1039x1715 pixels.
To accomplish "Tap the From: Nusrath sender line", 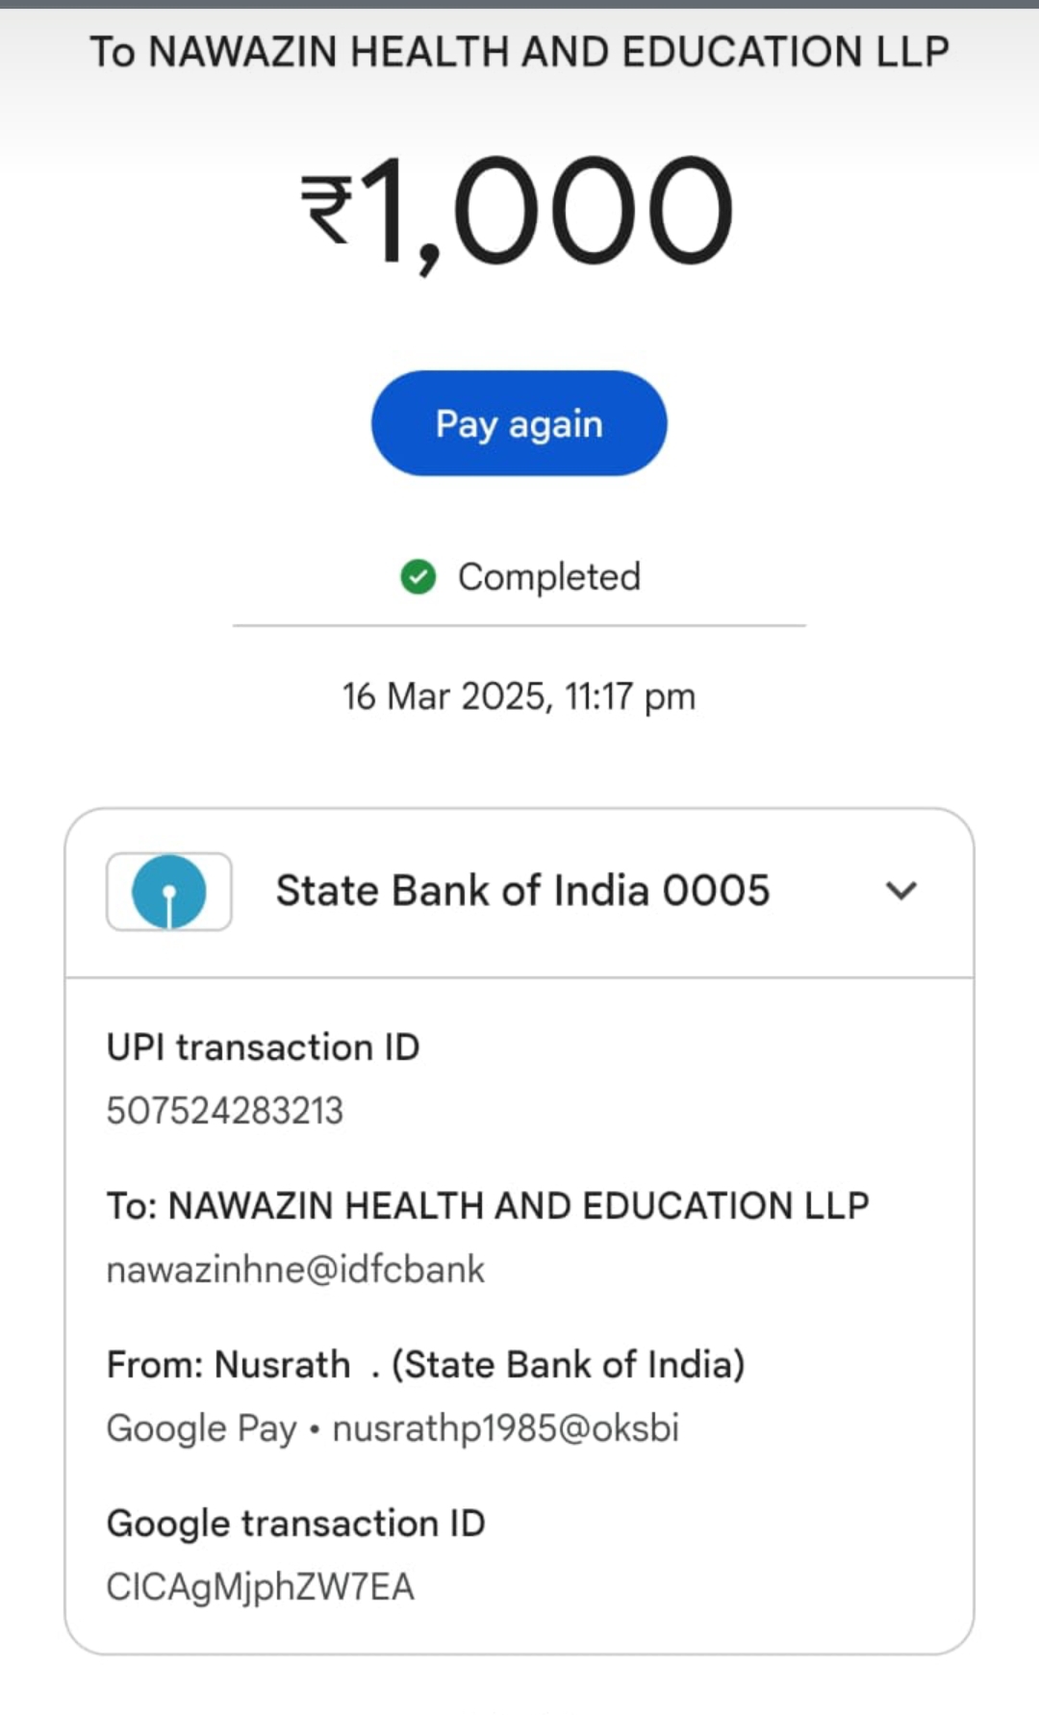I will (229, 1365).
